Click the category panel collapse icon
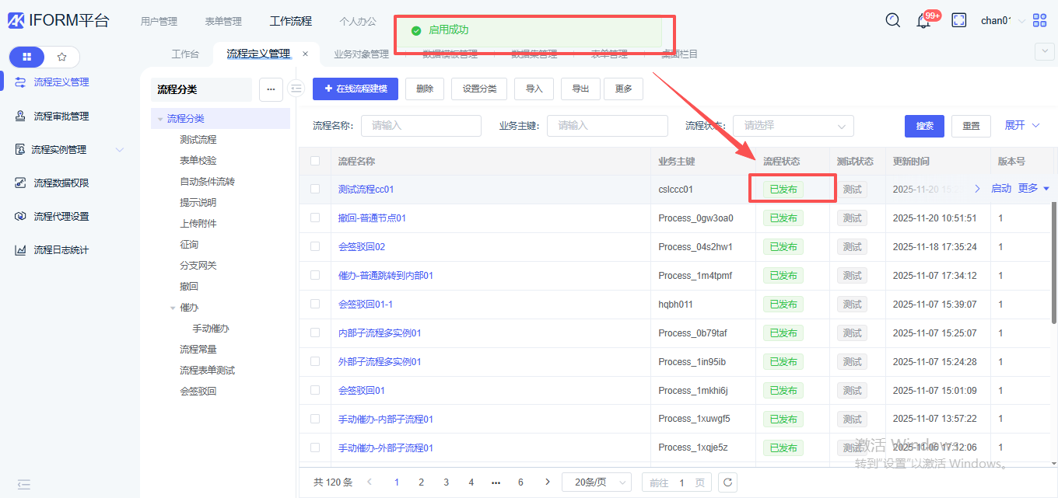 click(x=296, y=89)
